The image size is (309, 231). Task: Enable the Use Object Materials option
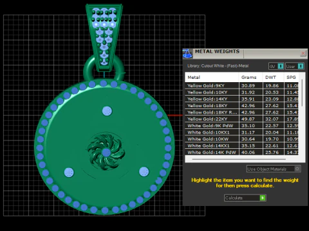click(x=274, y=169)
